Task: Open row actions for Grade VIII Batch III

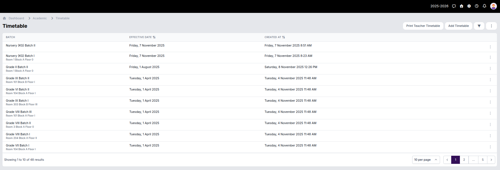Action: 490,113
